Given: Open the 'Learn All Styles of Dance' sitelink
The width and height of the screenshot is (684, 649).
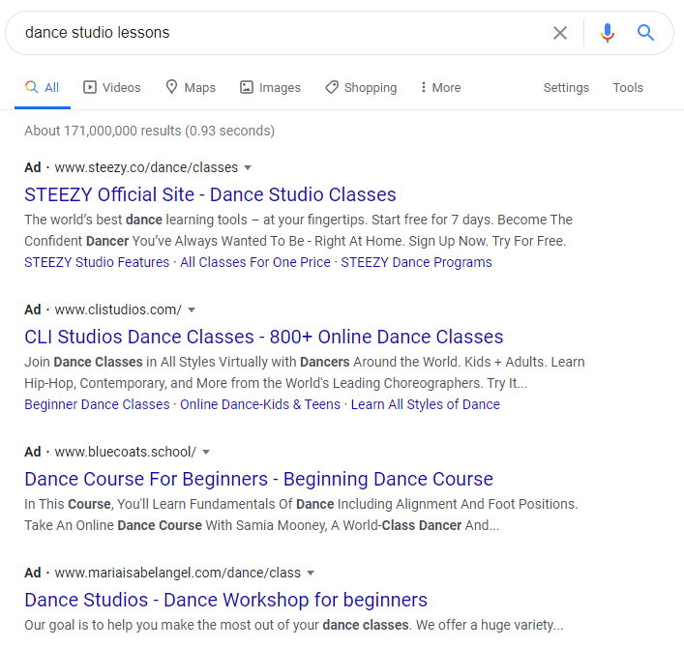Looking at the screenshot, I should (x=426, y=404).
